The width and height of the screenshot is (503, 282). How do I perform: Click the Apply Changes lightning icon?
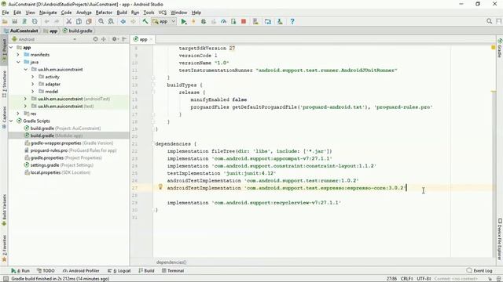[x=193, y=21]
